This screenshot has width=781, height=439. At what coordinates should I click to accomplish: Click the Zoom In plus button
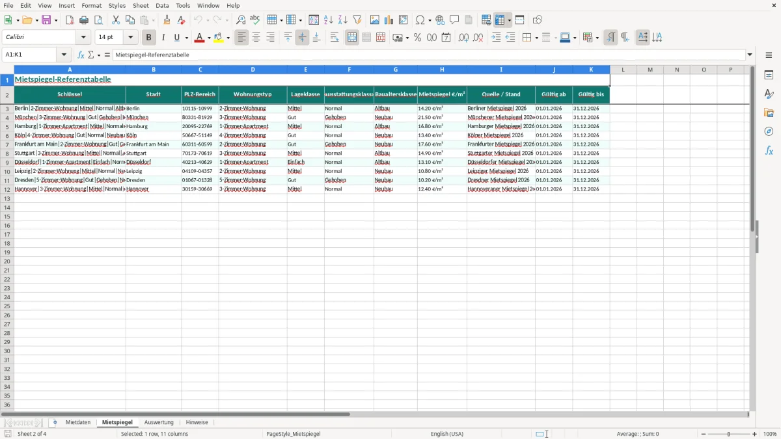(x=755, y=434)
